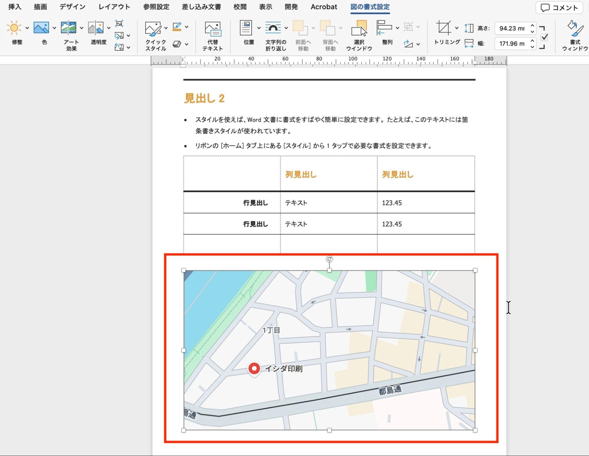Click the 幅 width input field
The image size is (589, 456).
pos(512,44)
